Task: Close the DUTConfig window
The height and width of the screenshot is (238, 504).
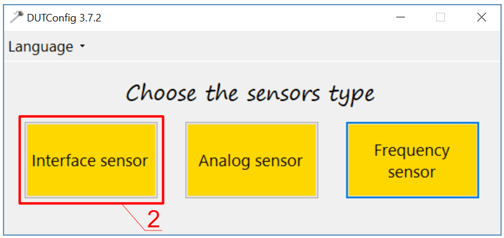Action: (481, 17)
